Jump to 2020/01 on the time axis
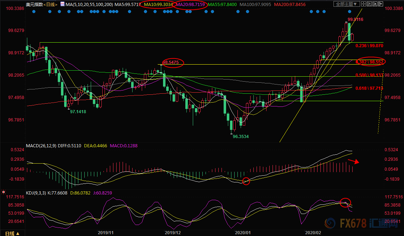The image size is (404, 236). (x=243, y=233)
